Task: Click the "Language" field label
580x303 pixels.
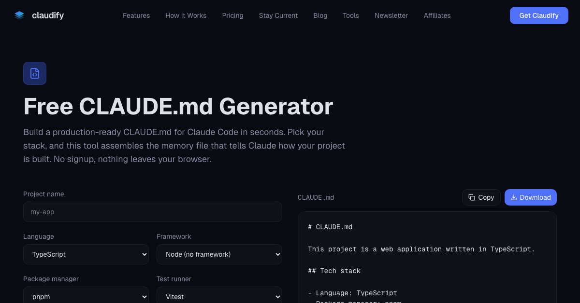Action: [x=39, y=236]
